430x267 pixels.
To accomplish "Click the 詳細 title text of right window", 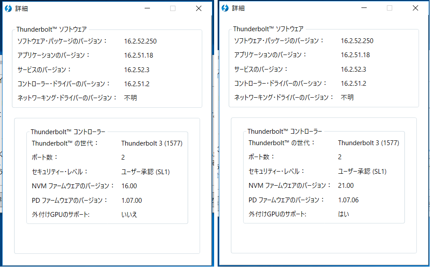I will pyautogui.click(x=238, y=8).
